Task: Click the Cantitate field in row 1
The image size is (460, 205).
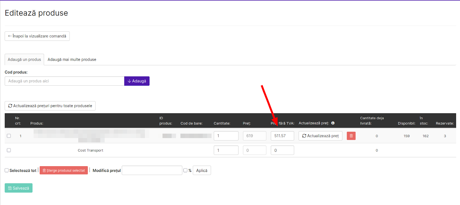Action: pyautogui.click(x=226, y=136)
